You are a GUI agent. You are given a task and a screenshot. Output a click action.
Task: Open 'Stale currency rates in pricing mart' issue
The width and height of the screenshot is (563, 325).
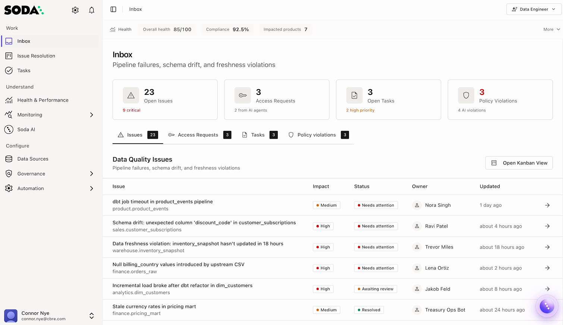pos(154,306)
